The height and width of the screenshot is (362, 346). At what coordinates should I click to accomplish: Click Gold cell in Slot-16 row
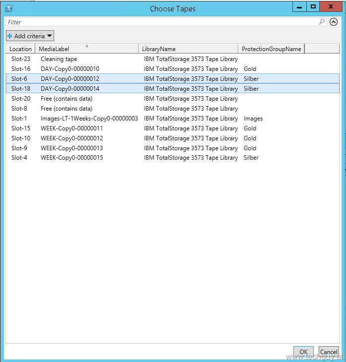250,69
